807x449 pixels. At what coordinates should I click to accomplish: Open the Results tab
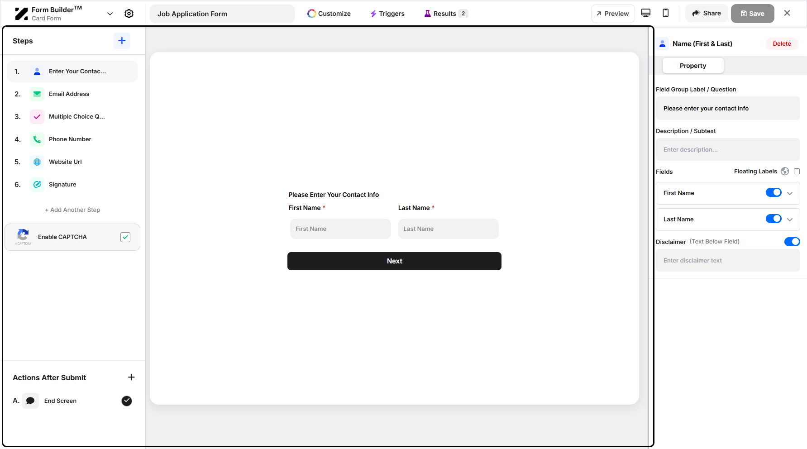[x=446, y=14]
